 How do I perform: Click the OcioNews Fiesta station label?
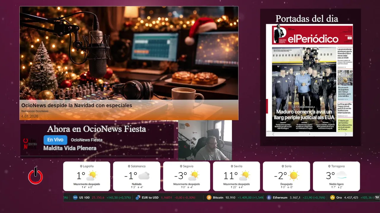[x=87, y=140]
